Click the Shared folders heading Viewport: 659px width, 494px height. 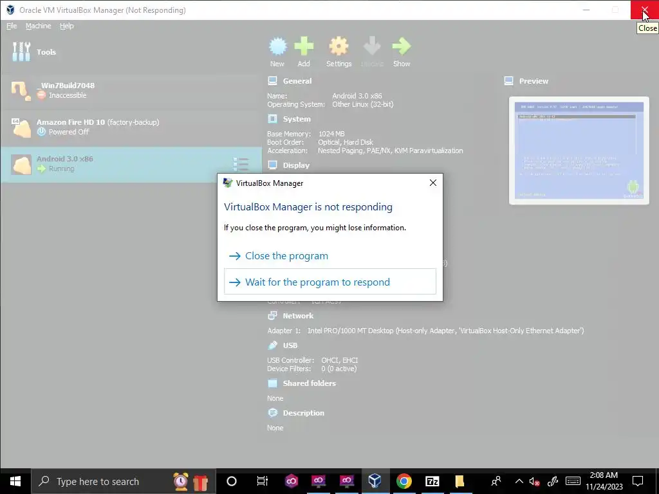[x=310, y=383]
